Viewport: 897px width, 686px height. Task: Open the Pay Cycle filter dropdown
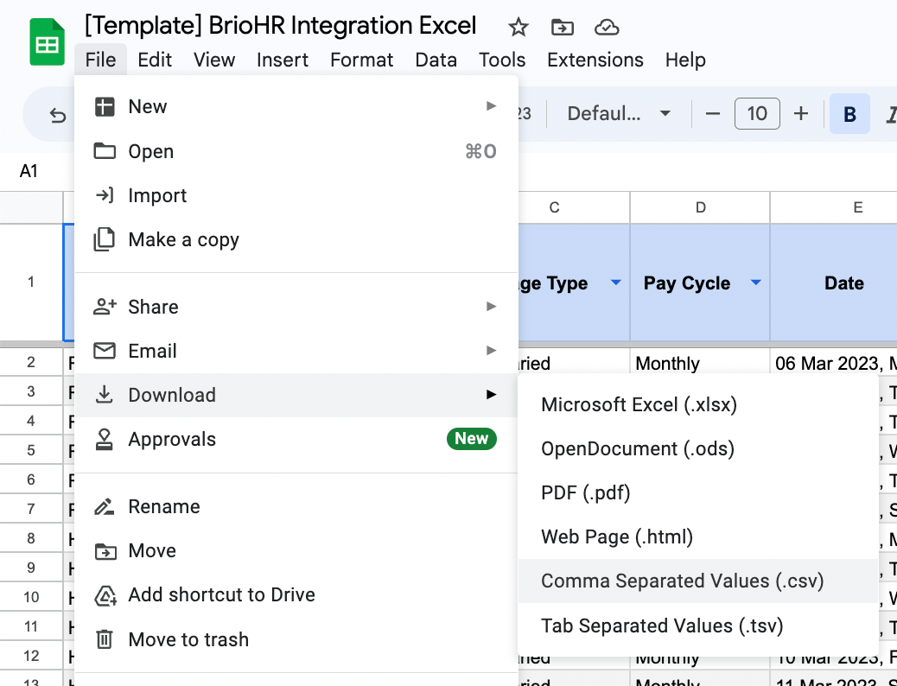pyautogui.click(x=755, y=283)
